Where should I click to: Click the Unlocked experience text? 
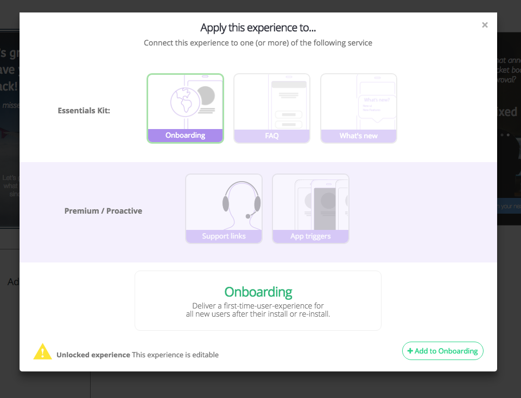pos(93,355)
